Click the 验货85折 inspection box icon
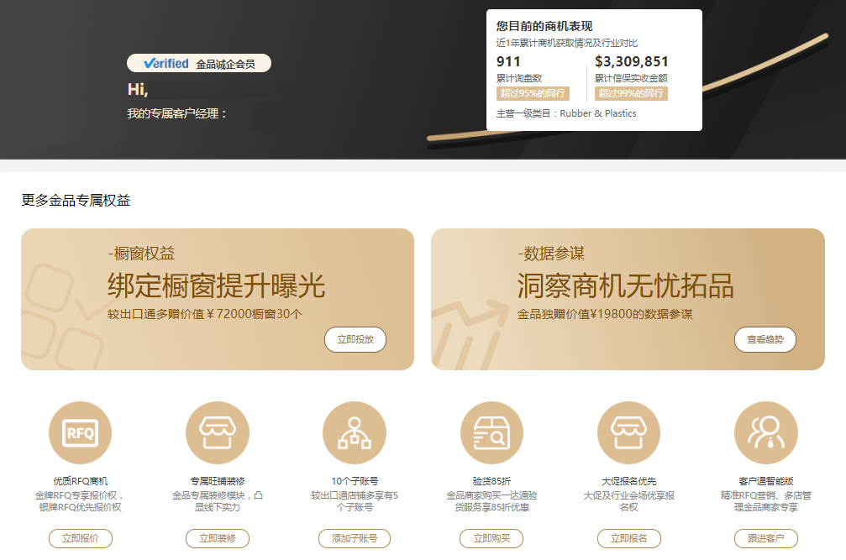The image size is (846, 560). click(491, 433)
